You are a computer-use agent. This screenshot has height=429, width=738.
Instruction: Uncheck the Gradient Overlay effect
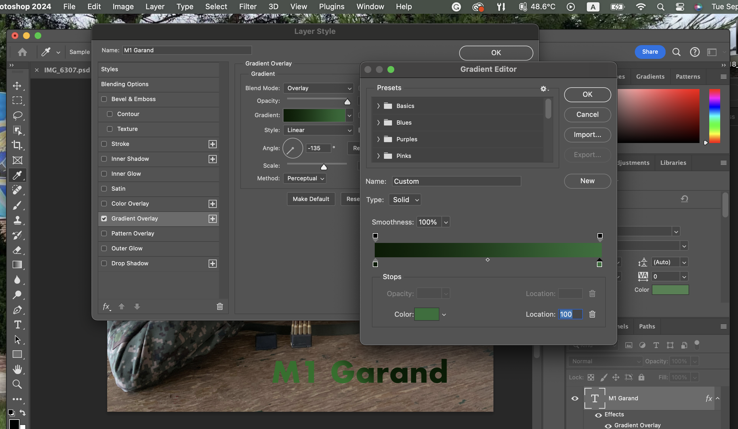pyautogui.click(x=104, y=219)
